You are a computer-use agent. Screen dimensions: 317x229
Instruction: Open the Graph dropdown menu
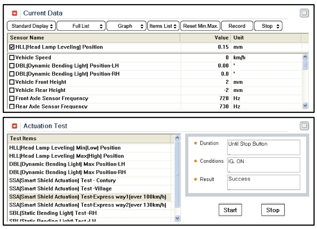126,26
